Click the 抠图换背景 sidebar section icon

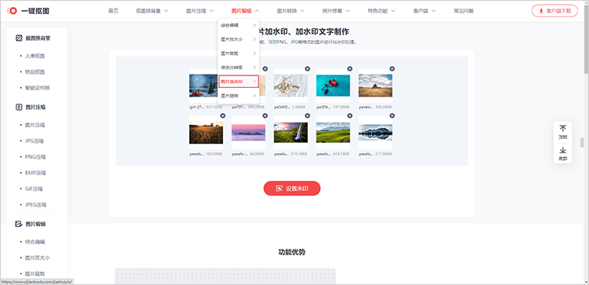click(x=18, y=38)
